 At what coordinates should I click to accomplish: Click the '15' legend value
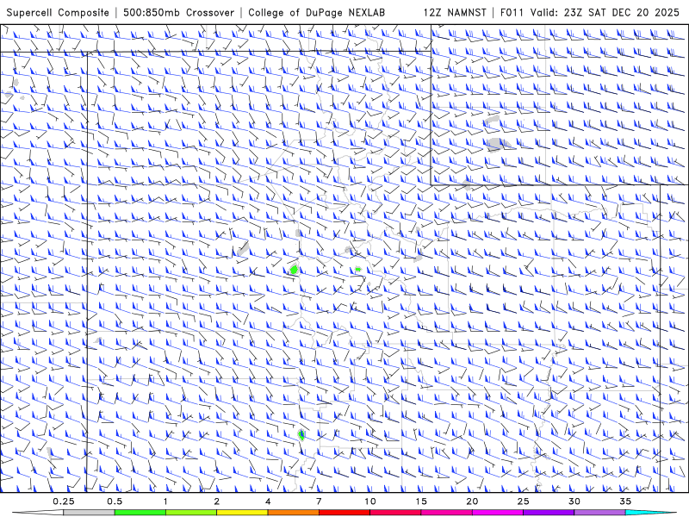[x=421, y=501]
